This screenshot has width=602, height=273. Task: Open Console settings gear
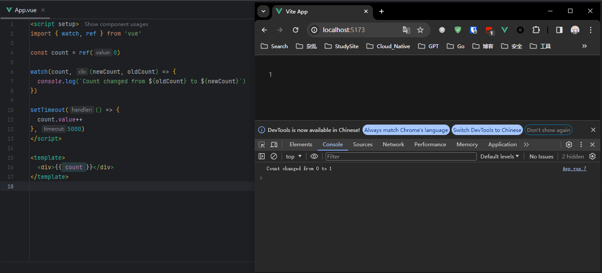pos(592,156)
